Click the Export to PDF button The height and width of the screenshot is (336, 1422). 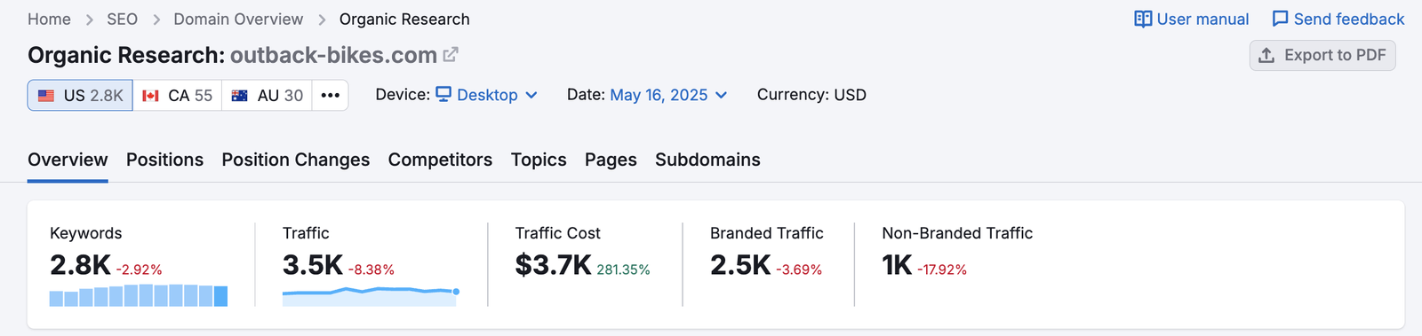[1322, 55]
